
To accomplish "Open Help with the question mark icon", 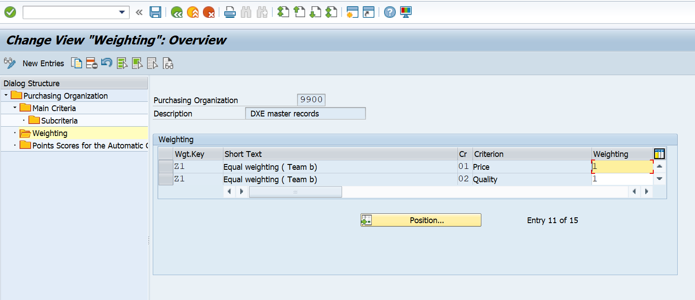I will [x=389, y=12].
